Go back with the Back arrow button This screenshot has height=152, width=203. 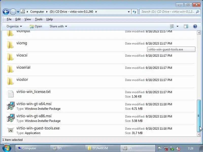pyautogui.click(x=6, y=12)
